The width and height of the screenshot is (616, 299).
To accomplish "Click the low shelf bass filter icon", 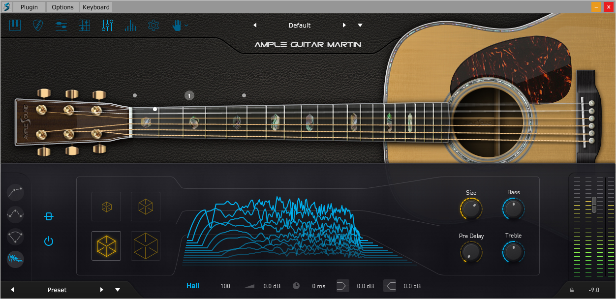I will tap(343, 286).
